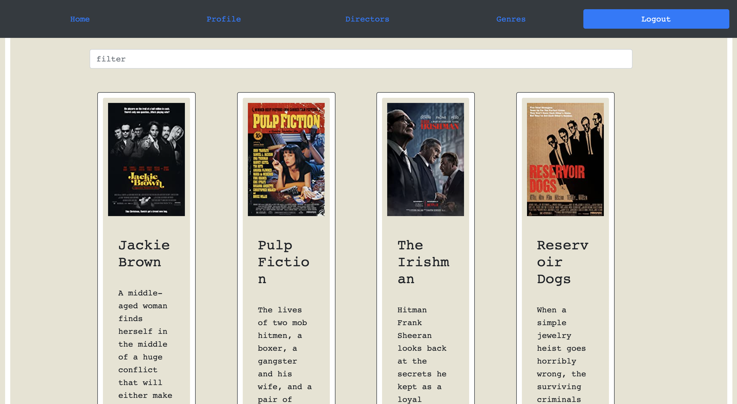Image resolution: width=737 pixels, height=404 pixels.
Task: Open Reservoir Dogs by clicking its title
Action: pos(562,262)
